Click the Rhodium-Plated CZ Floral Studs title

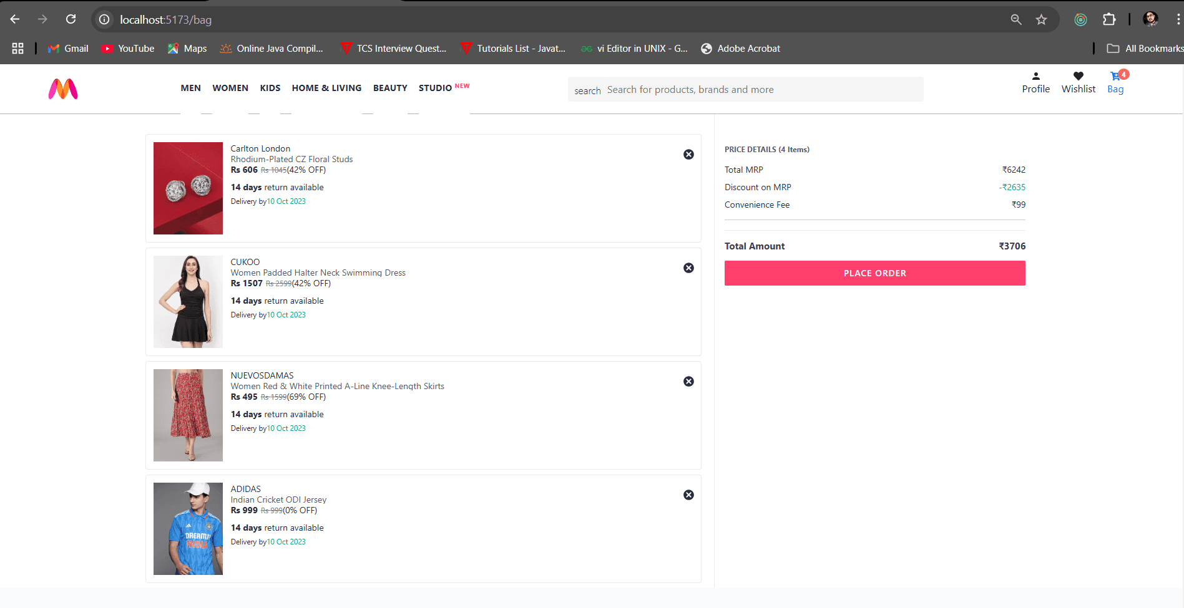click(291, 159)
